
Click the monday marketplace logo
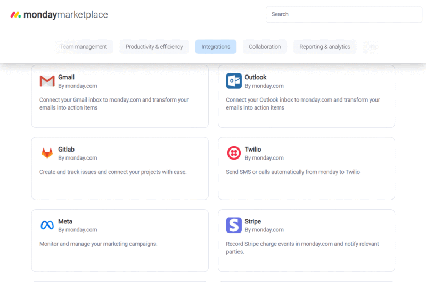[x=59, y=15]
